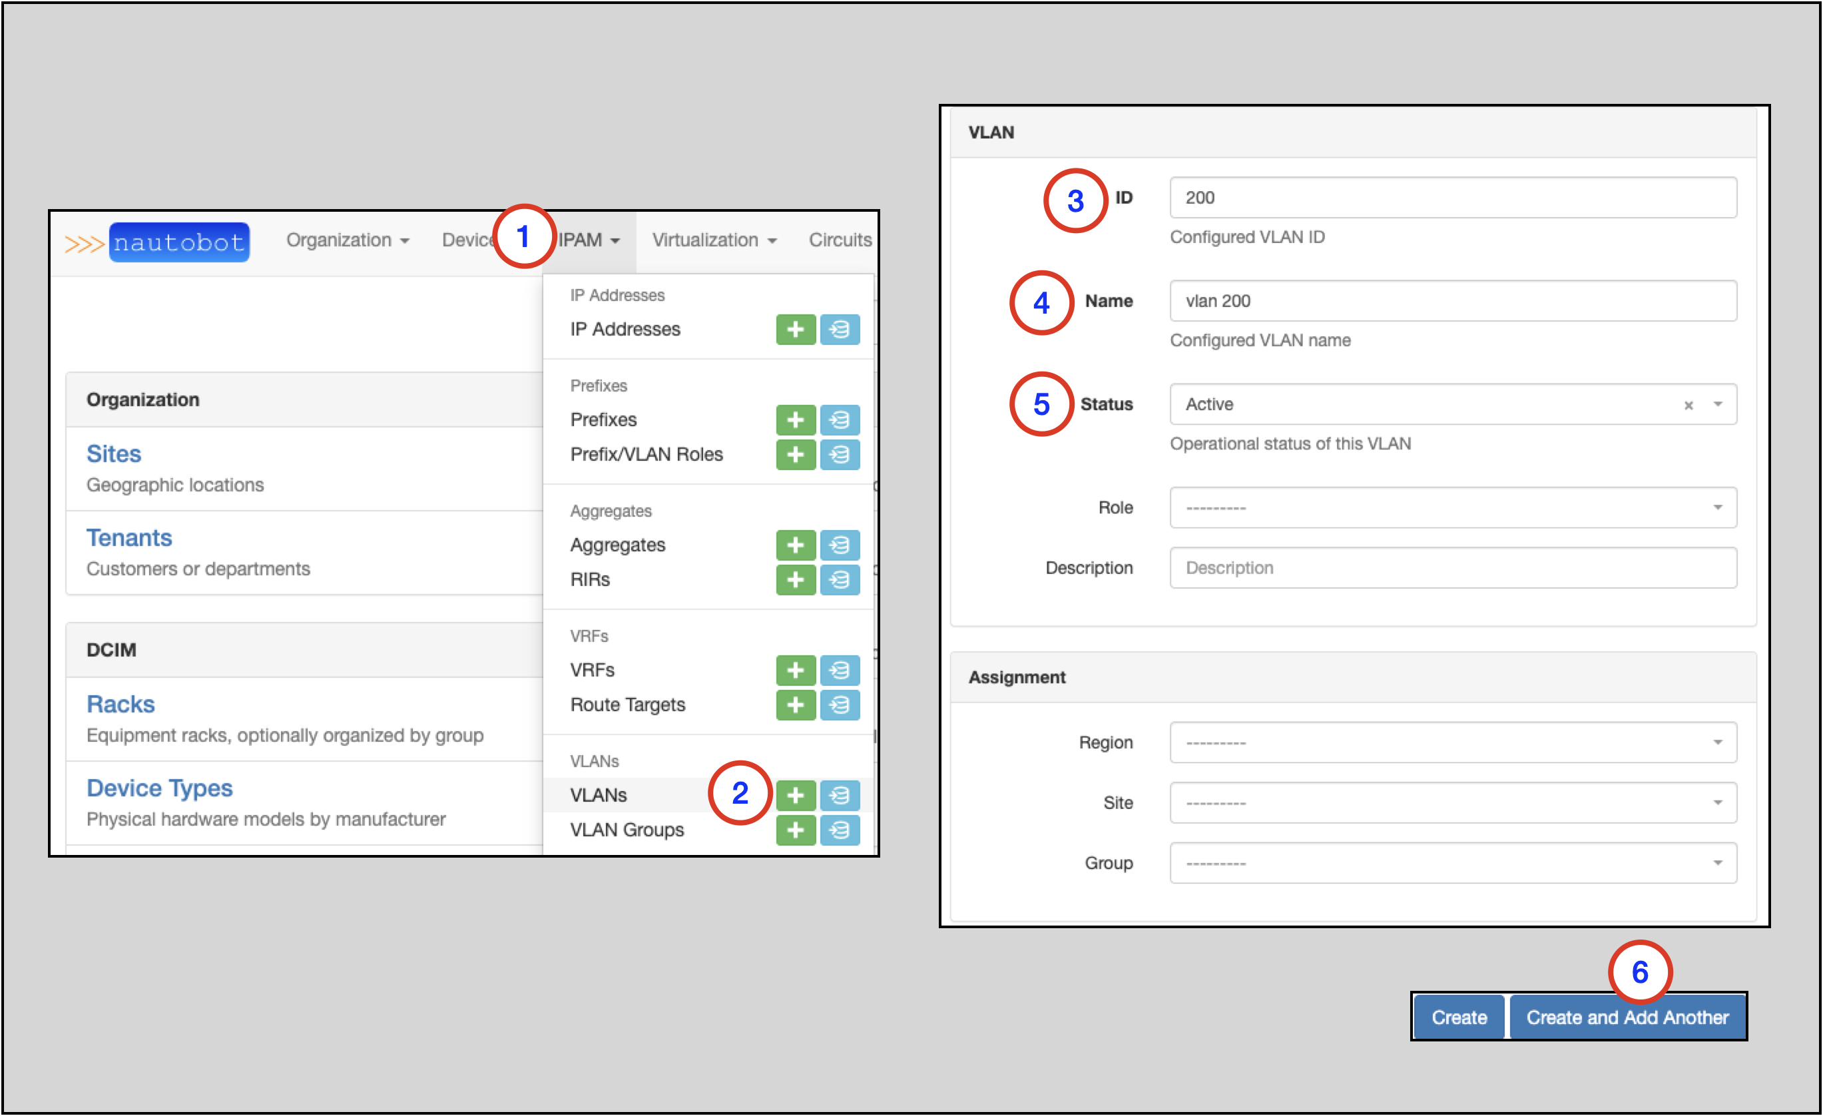Clear the Active status selection
Screen dimensions: 1823x1116
click(x=1689, y=405)
